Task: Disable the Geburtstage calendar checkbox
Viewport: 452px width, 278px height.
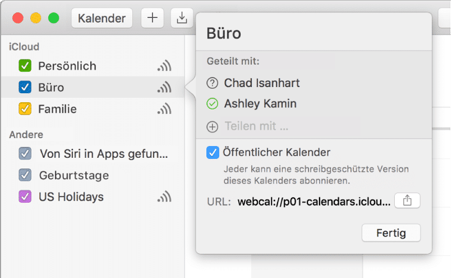Action: [25, 175]
